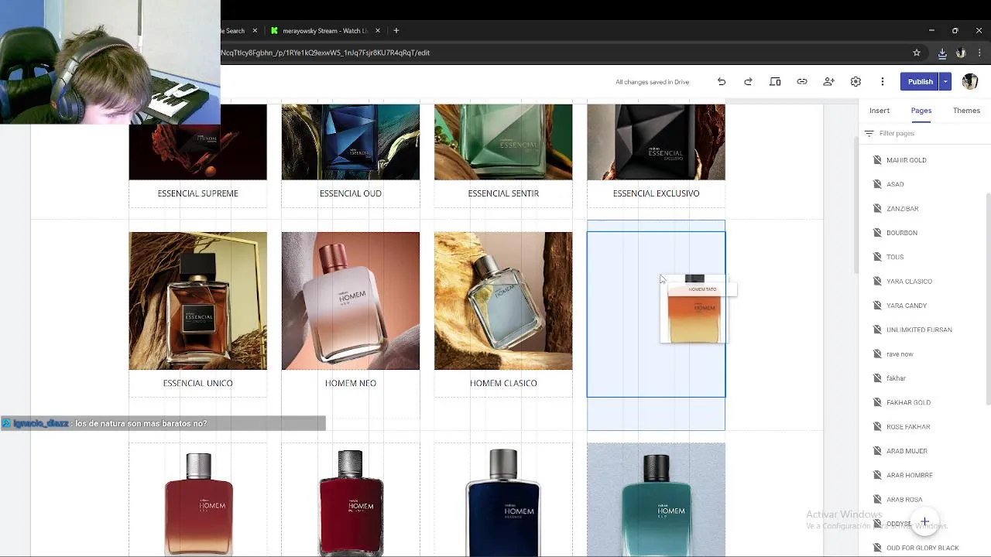Expand the Publish dropdown arrow

point(945,81)
